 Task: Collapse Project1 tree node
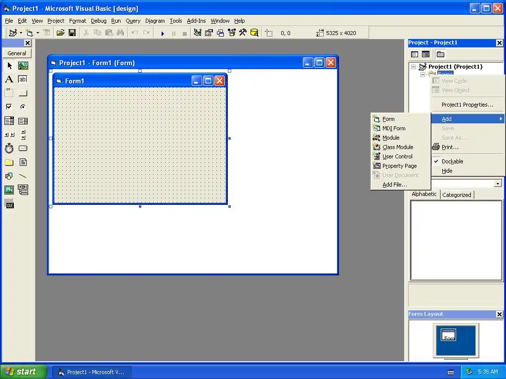(414, 67)
